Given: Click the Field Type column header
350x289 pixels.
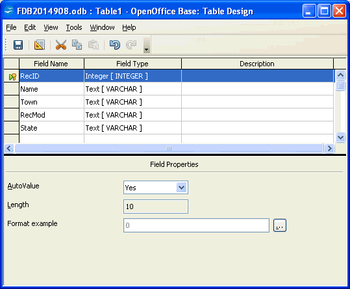Looking at the screenshot, I should tap(133, 64).
